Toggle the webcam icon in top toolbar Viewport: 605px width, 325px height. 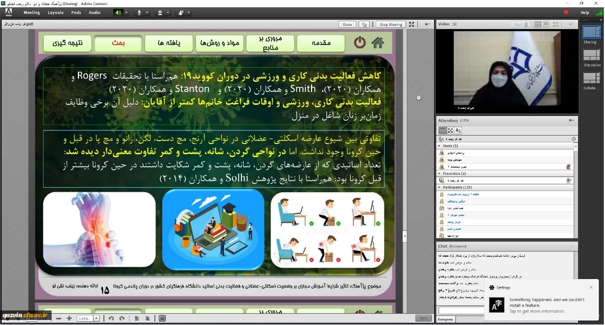coord(160,12)
